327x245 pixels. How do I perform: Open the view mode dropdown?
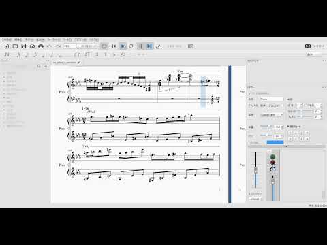(89, 46)
